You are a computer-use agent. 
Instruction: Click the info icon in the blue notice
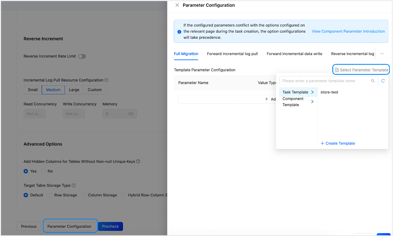pos(179,32)
